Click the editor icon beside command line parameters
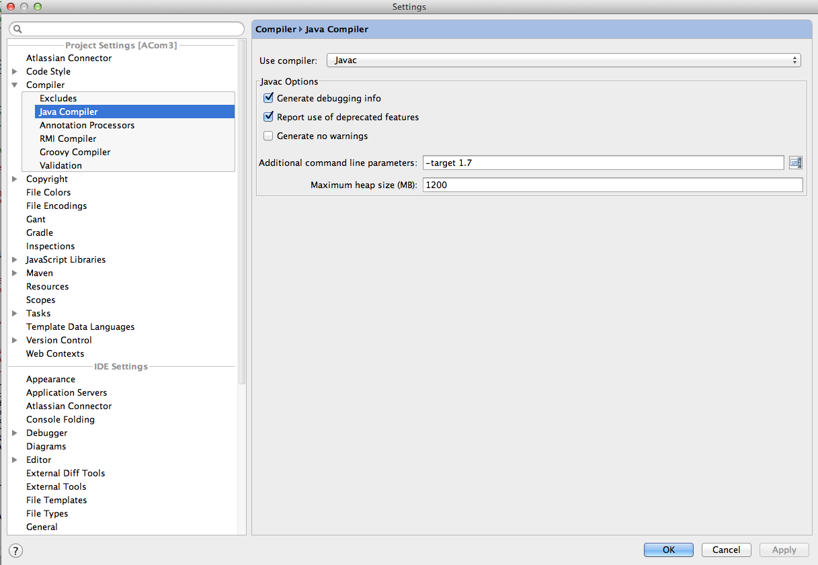Viewport: 818px width, 565px height. point(795,162)
